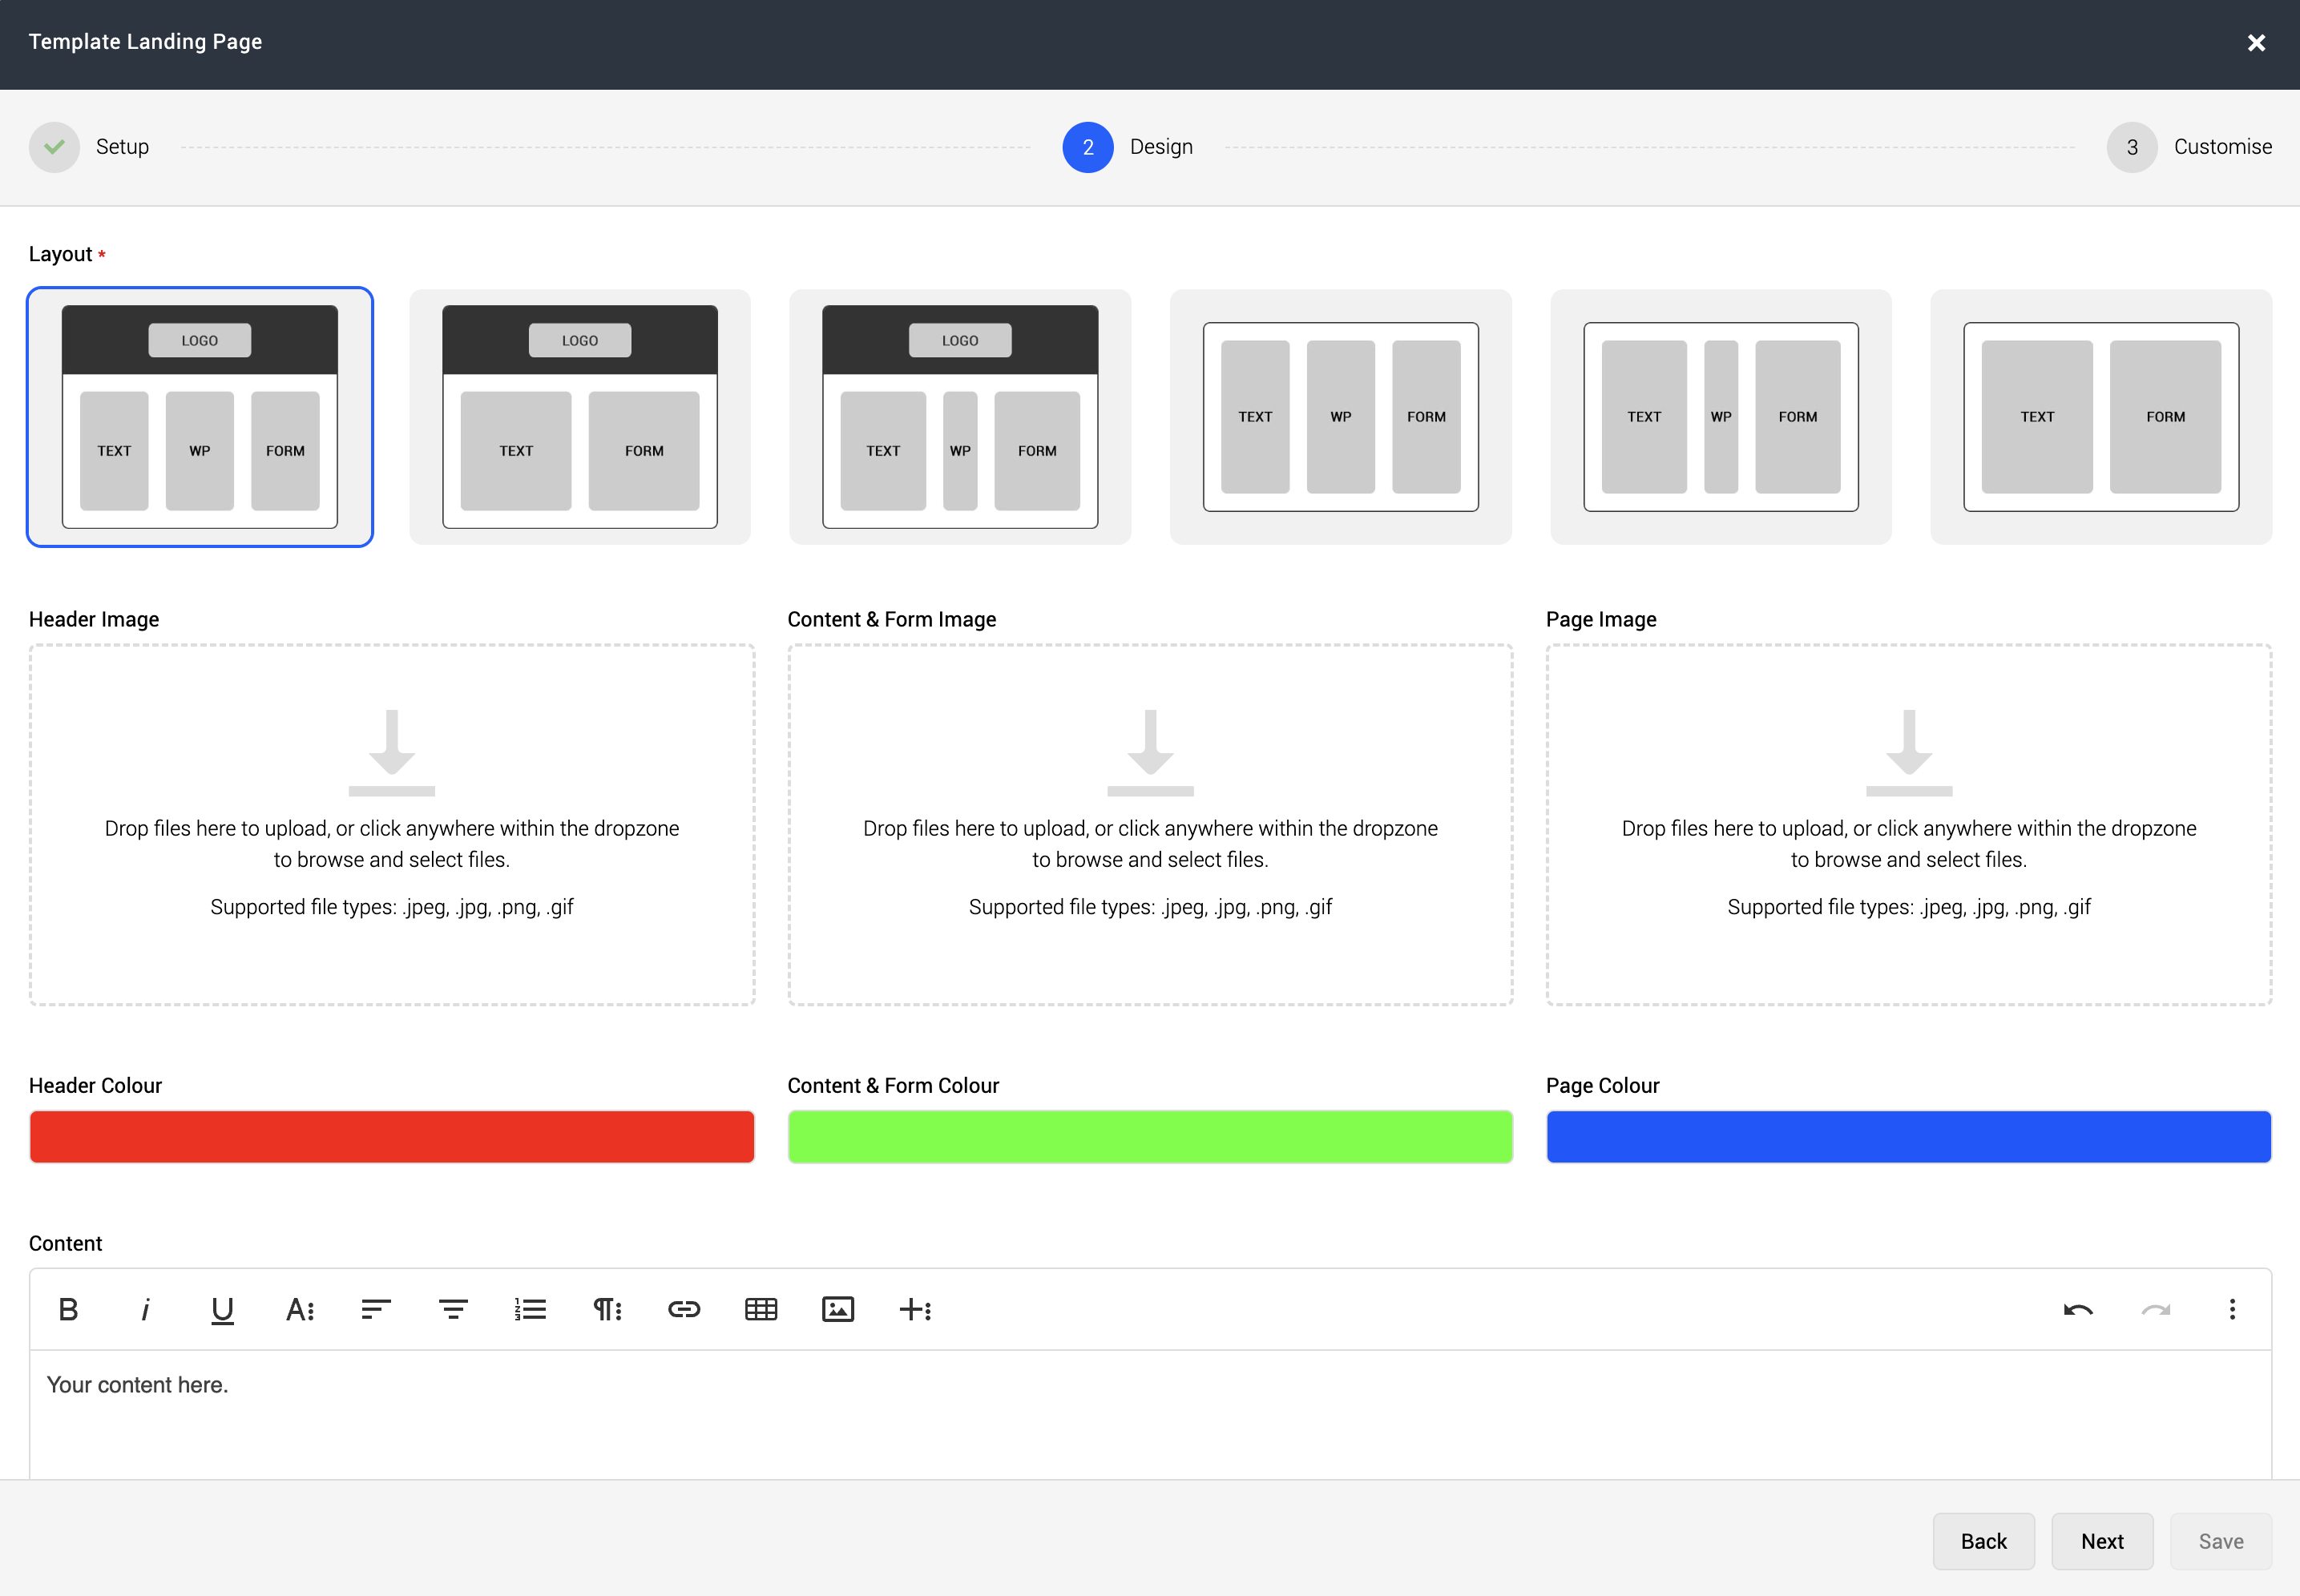Image resolution: width=2300 pixels, height=1596 pixels.
Task: Apply italic formatting in the editor toolbar
Action: 145,1309
